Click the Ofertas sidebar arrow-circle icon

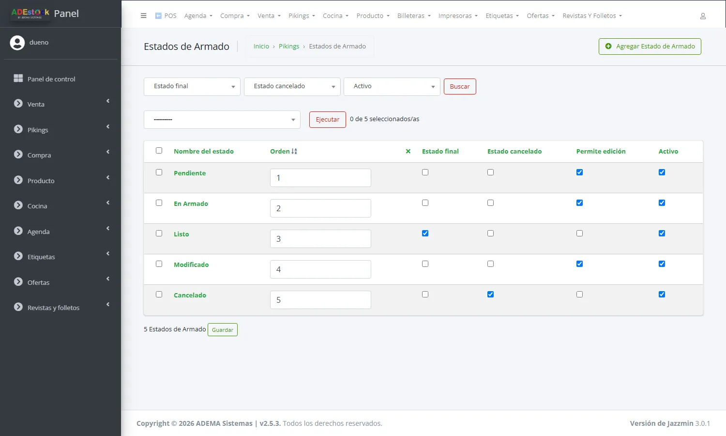[x=18, y=282]
